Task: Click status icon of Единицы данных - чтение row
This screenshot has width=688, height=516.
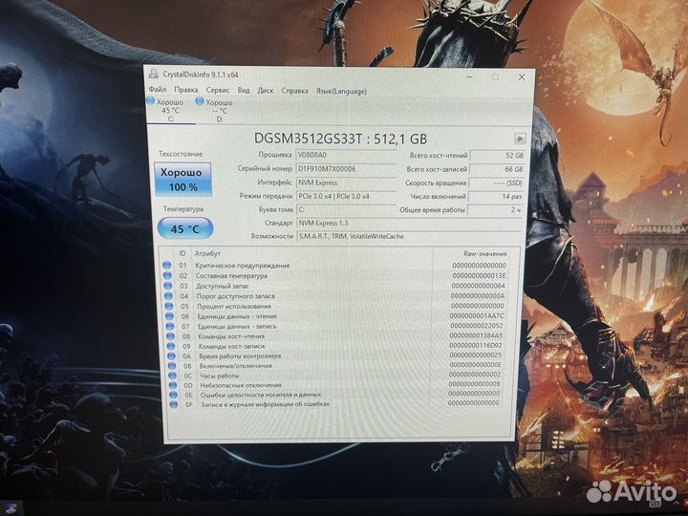Action: (169, 316)
